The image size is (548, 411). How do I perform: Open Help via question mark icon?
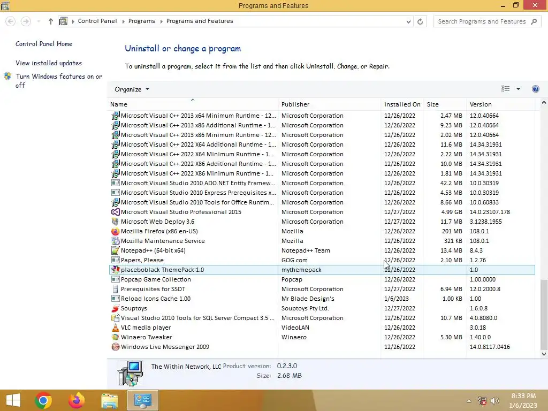coord(535,89)
